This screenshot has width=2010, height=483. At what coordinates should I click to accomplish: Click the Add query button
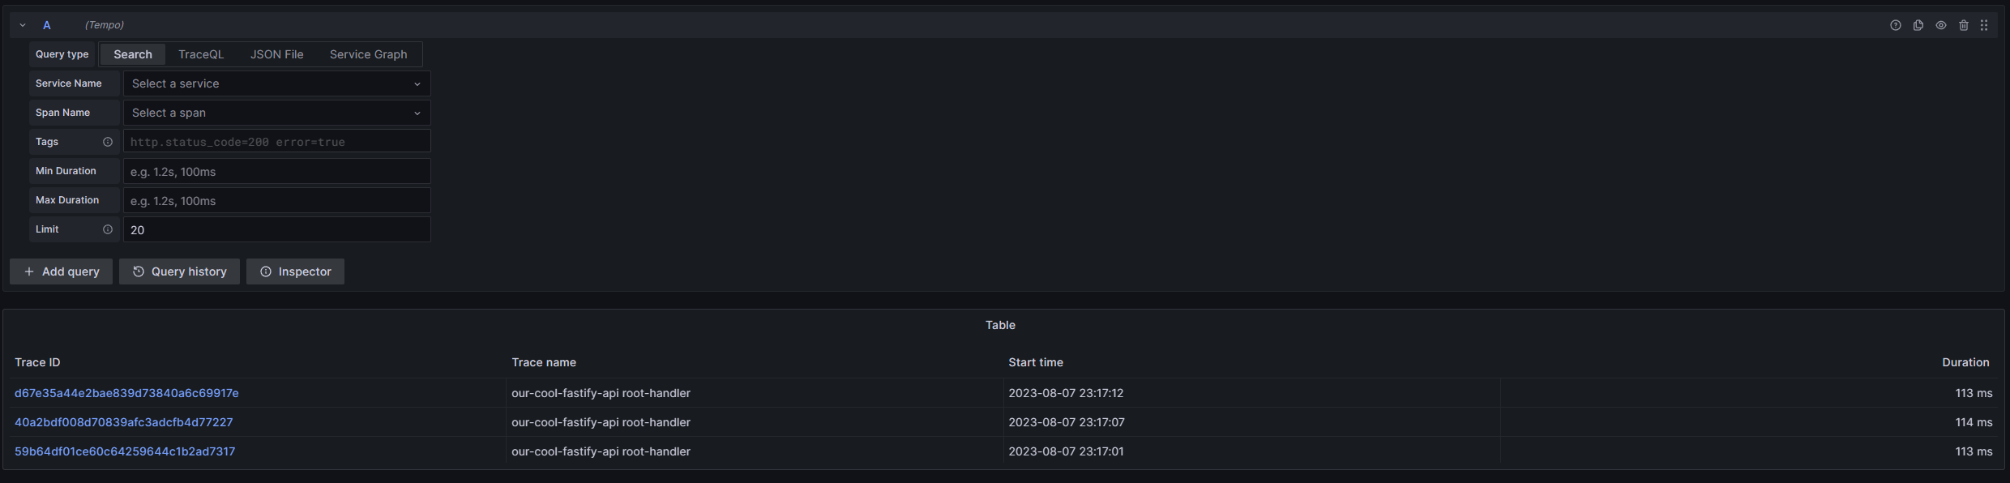click(x=61, y=271)
